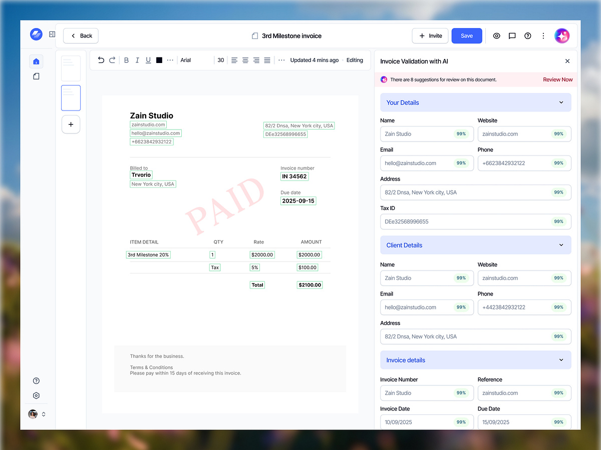
Task: Open settings gear in left sidebar
Action: (36, 395)
